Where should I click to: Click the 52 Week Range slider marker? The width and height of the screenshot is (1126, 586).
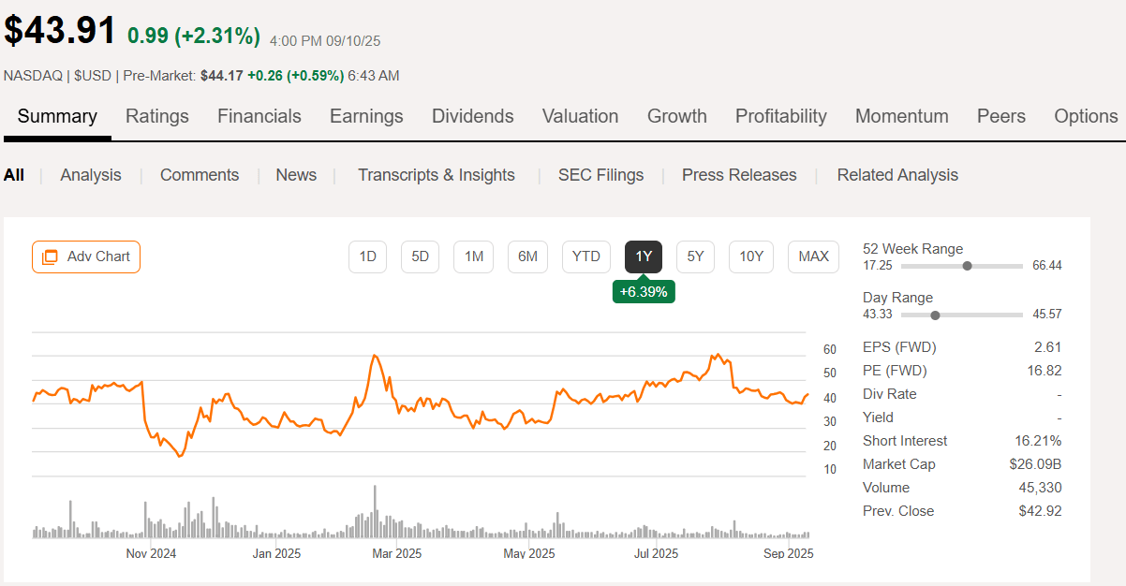966,266
